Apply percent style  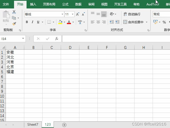(x=164, y=22)
